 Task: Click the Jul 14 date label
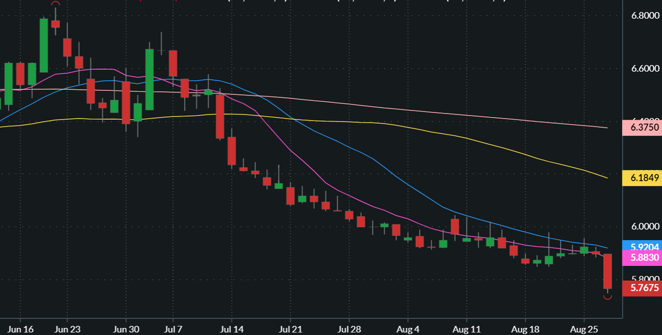[x=231, y=328]
